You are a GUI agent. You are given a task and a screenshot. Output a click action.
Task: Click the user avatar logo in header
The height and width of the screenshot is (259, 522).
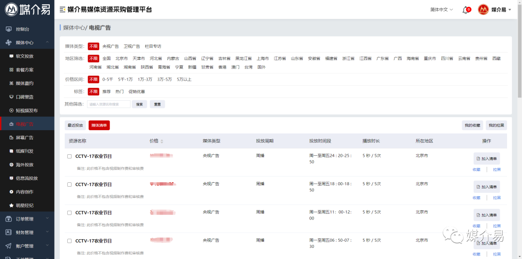click(x=483, y=10)
